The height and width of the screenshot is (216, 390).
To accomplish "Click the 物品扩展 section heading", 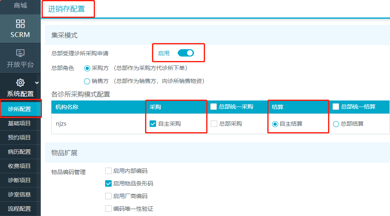I will pyautogui.click(x=64, y=153).
